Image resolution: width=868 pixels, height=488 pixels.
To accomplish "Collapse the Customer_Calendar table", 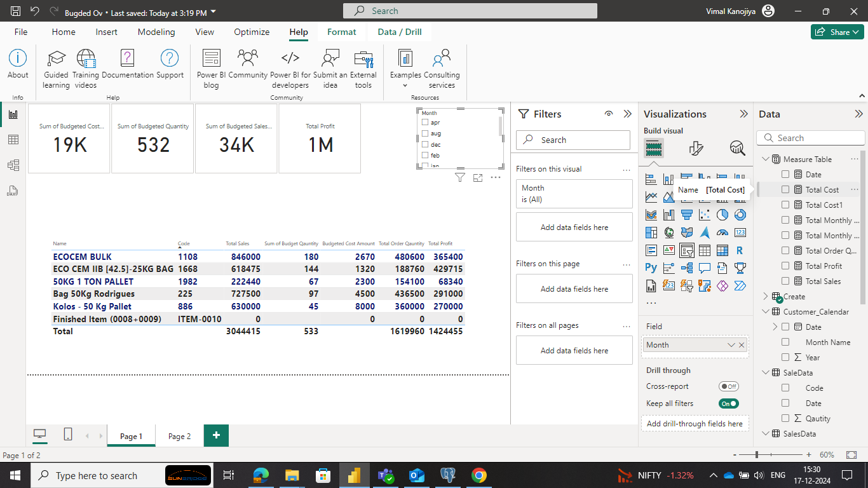I will 765,312.
